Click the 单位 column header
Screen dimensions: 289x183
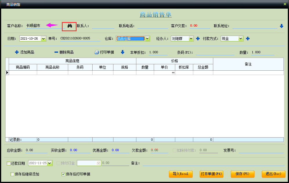(103, 67)
